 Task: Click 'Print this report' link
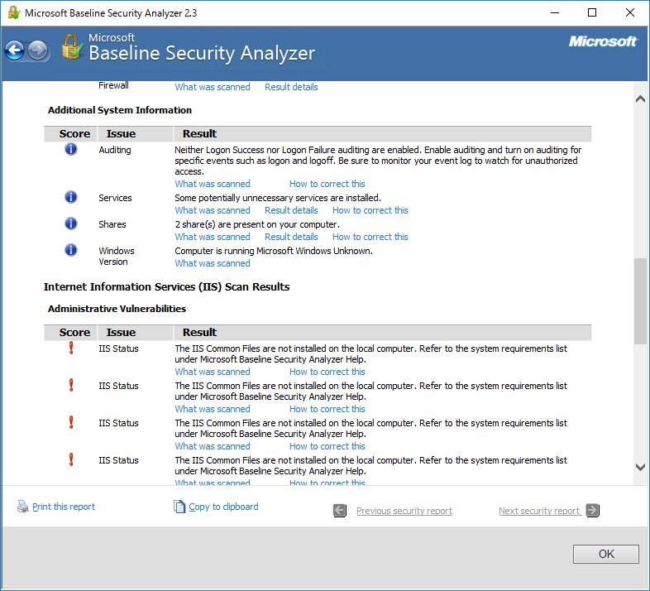(x=64, y=507)
